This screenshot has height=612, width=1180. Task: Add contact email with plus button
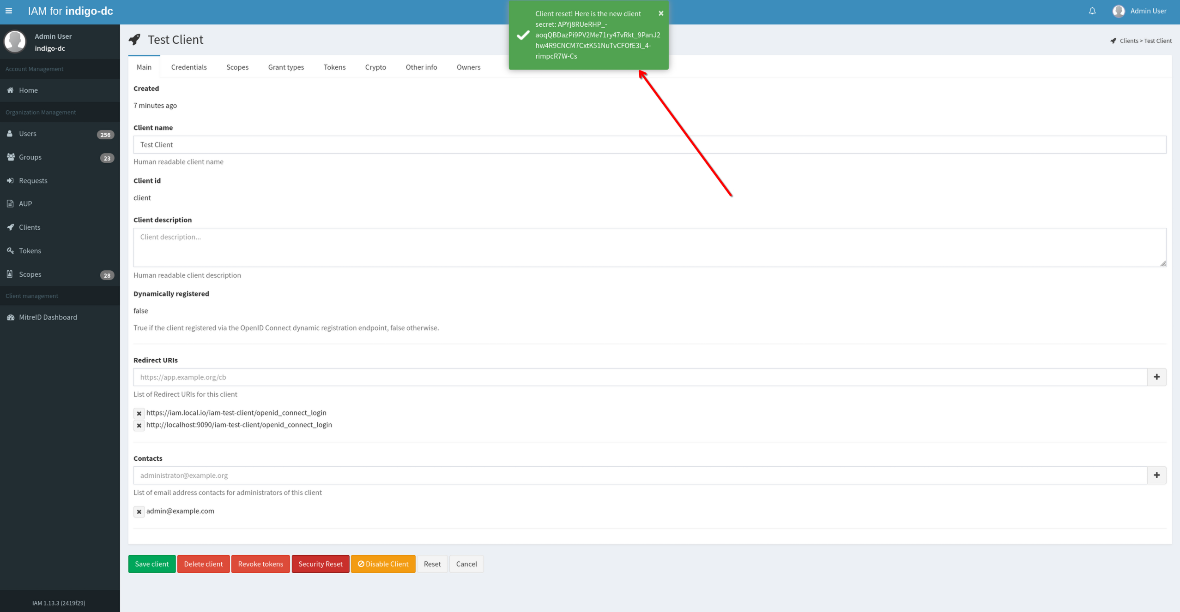(1156, 475)
